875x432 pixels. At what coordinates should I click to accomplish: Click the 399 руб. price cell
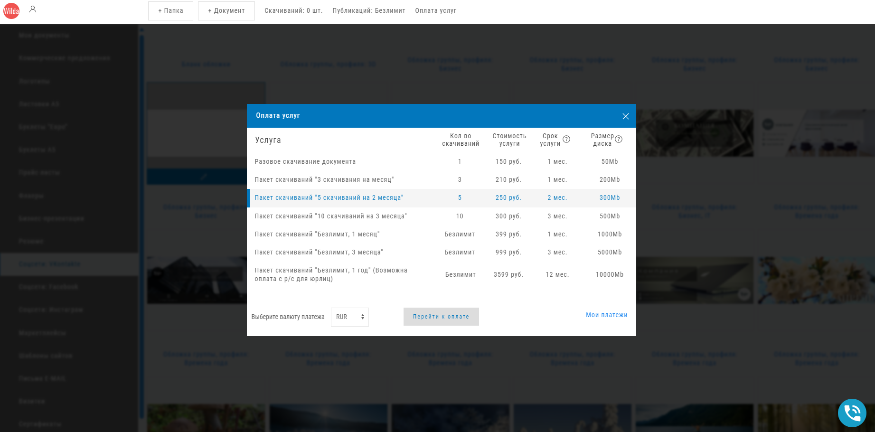click(508, 235)
